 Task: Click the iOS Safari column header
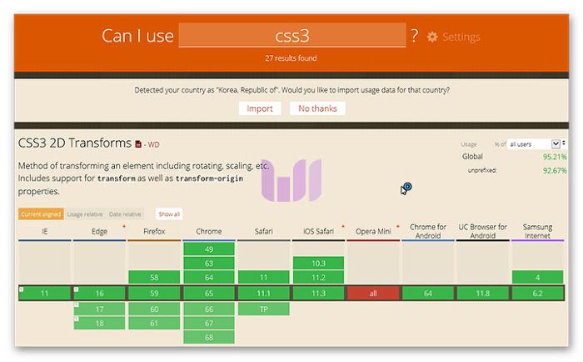[318, 231]
